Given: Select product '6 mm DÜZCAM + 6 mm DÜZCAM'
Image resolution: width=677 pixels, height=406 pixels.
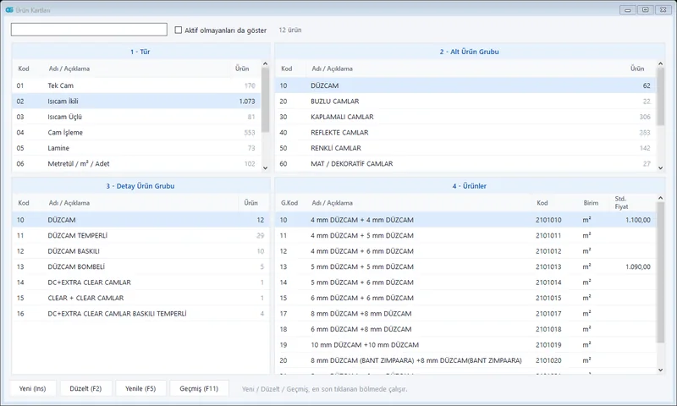Looking at the screenshot, I should [465, 298].
